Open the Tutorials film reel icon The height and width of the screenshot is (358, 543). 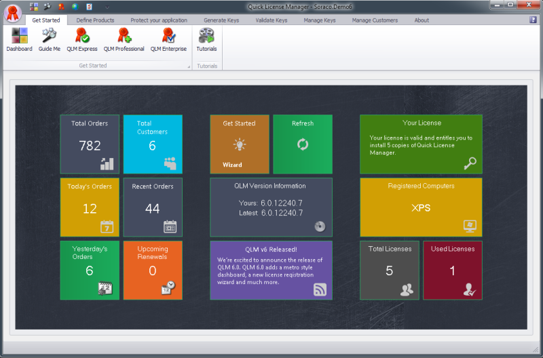pos(206,36)
